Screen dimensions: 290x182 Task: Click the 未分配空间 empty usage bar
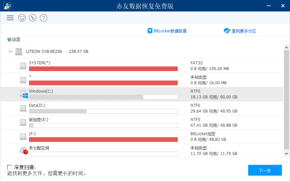pyautogui.click(x=103, y=154)
